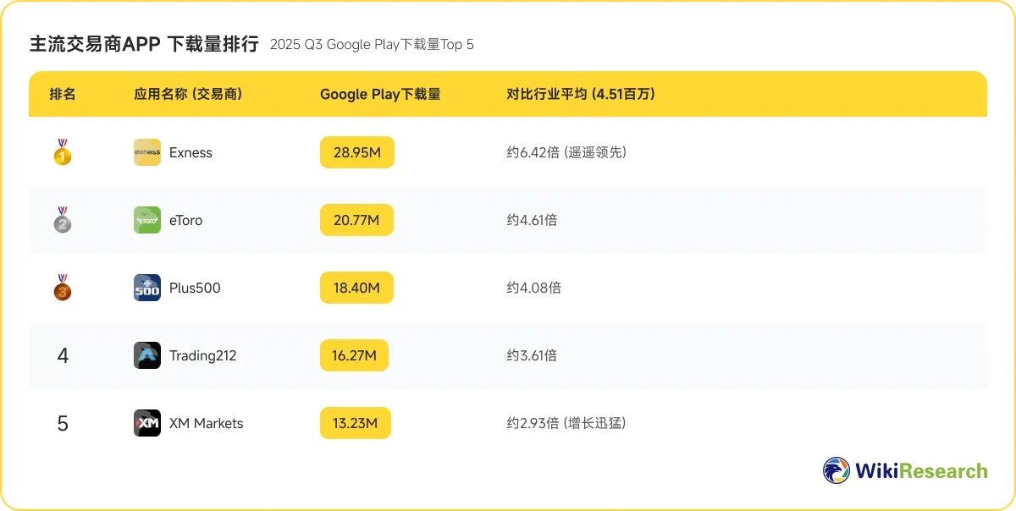Click the 对比行业平均 (4.51百万) header
This screenshot has height=511, width=1016.
click(x=581, y=94)
